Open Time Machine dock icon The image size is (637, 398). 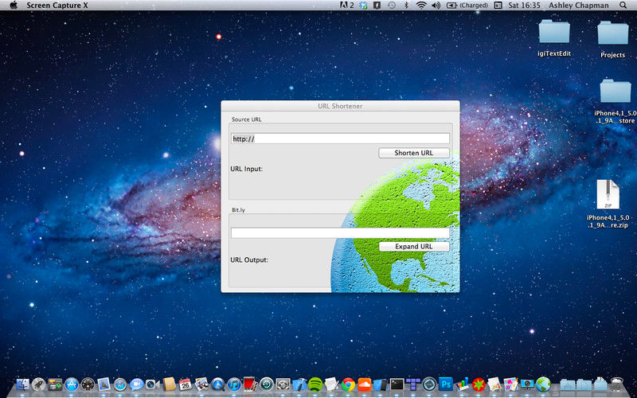267,384
